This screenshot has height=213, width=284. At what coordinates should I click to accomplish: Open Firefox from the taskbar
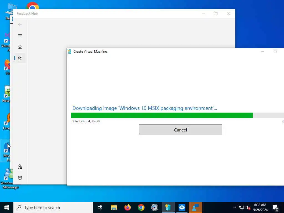pos(128,207)
